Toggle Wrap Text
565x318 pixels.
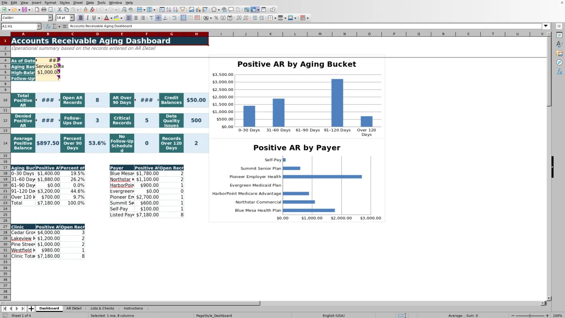coord(174,18)
